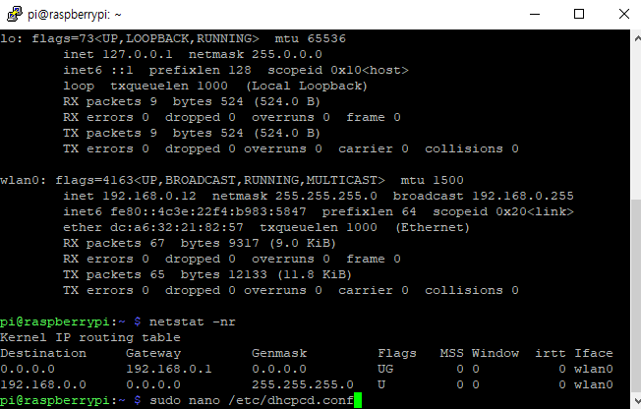Viewport: 641px width, 409px height.
Task: Maximize the pi@raspberrypi terminal window
Action: [579, 15]
